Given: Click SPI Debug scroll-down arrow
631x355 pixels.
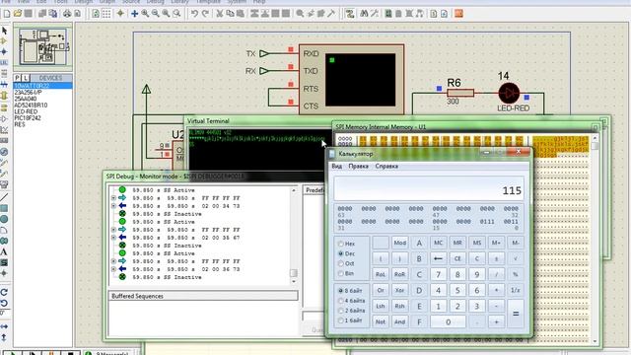Looking at the screenshot, I should point(294,281).
